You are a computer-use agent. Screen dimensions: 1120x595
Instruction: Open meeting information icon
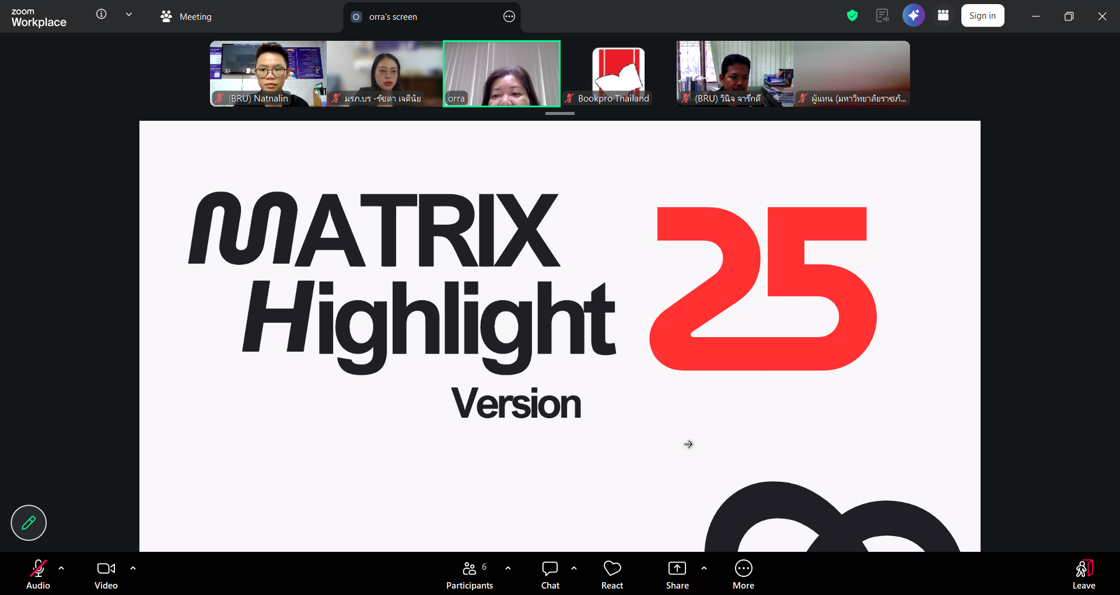101,15
